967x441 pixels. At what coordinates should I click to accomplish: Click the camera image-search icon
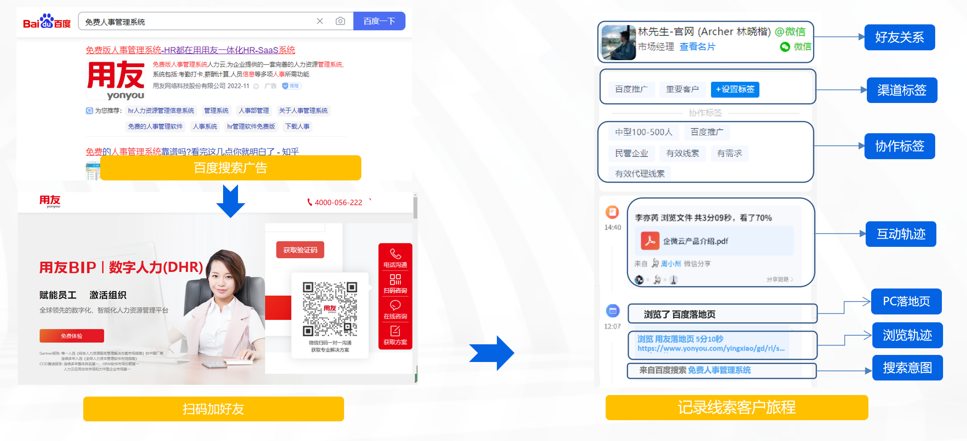point(340,21)
